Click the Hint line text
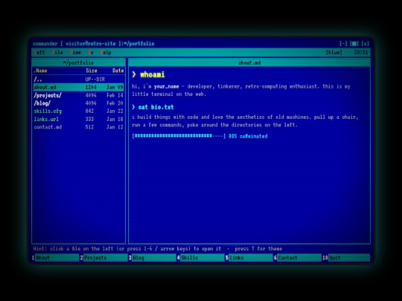The width and height of the screenshot is (402, 301). point(157,249)
